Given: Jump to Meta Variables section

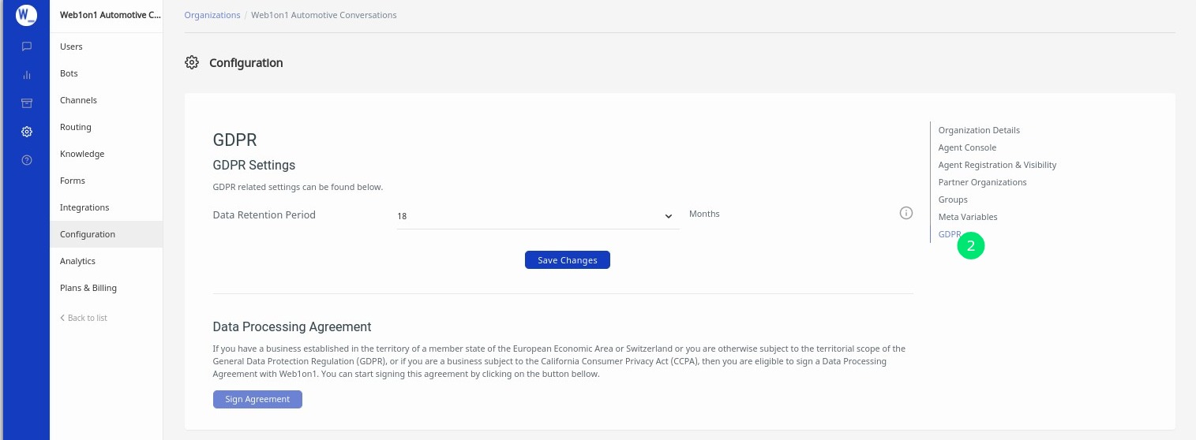Looking at the screenshot, I should pos(968,217).
